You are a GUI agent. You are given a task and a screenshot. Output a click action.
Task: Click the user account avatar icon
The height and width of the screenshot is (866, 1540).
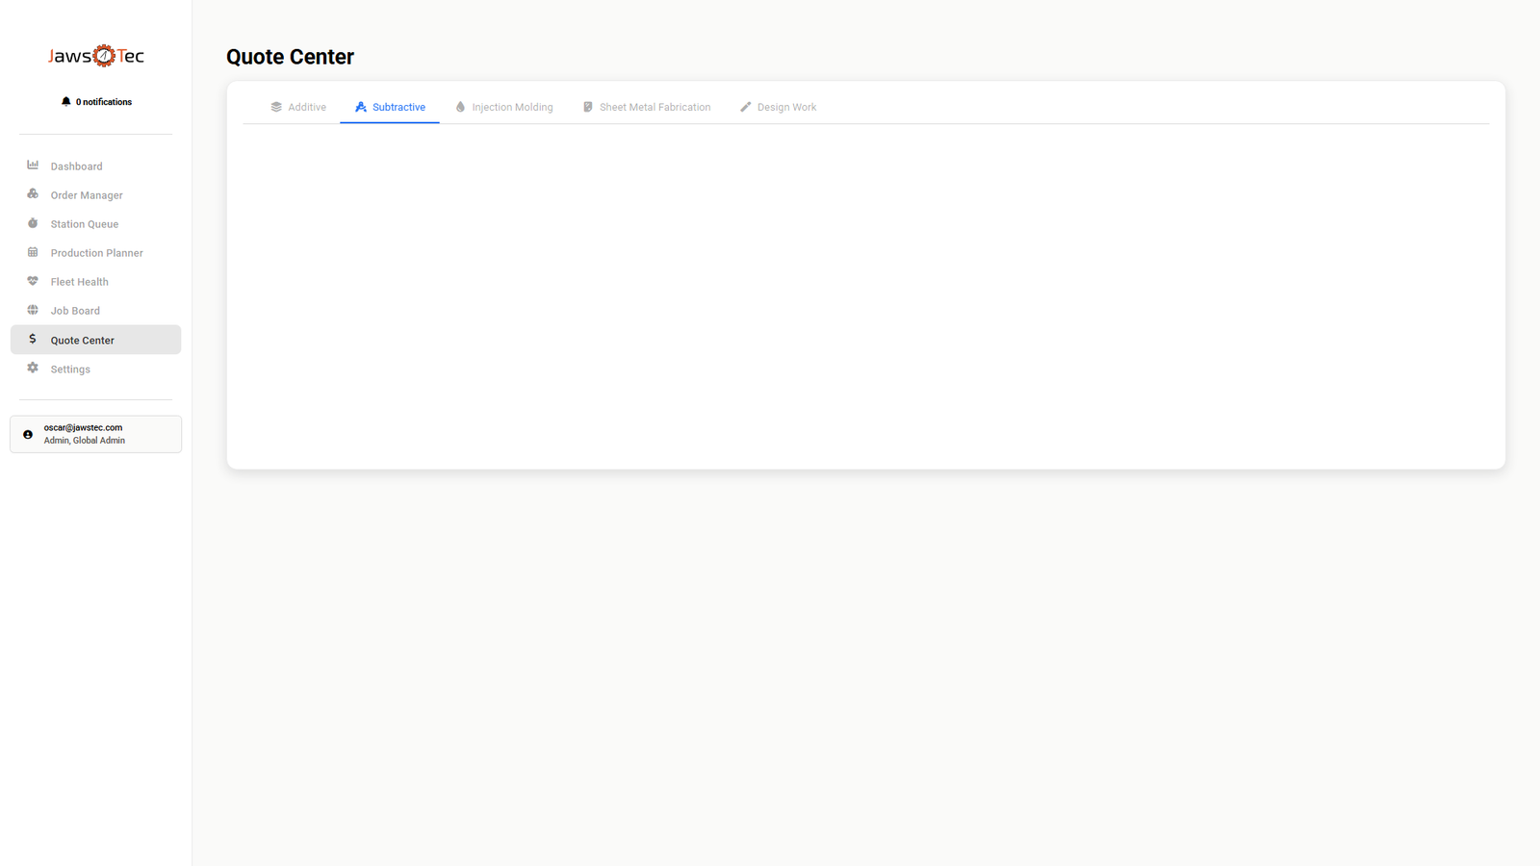point(28,434)
